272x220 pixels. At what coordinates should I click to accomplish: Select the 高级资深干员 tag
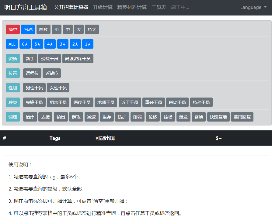(x=78, y=59)
